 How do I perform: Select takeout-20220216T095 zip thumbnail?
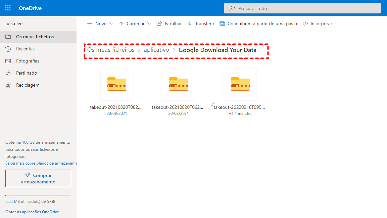click(240, 84)
